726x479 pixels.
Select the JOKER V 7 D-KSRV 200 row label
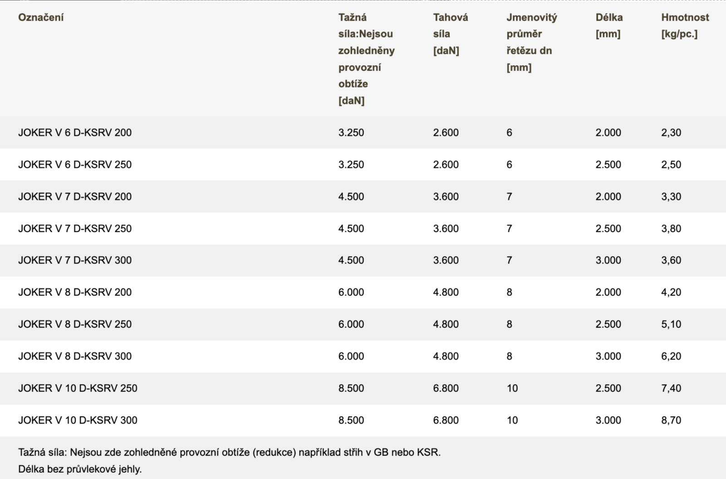[75, 197]
